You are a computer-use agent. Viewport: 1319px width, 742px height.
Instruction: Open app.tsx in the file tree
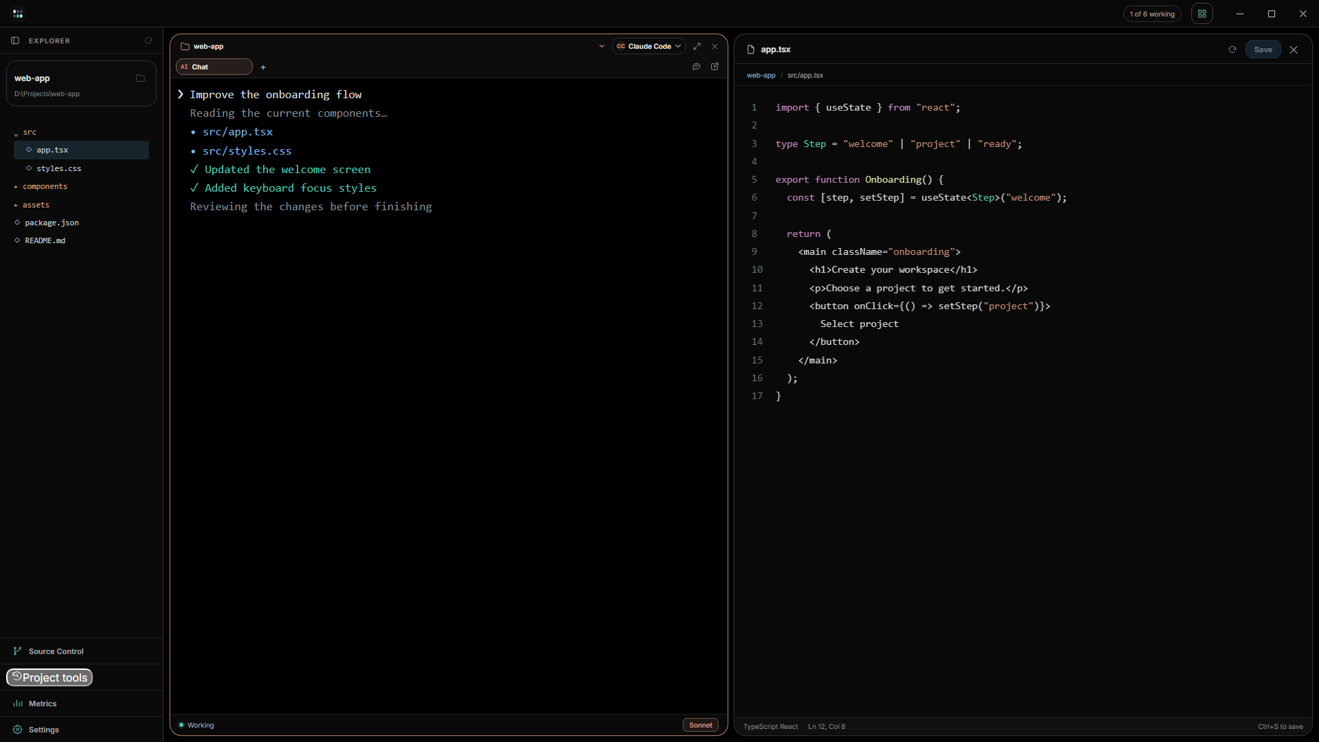pyautogui.click(x=81, y=150)
